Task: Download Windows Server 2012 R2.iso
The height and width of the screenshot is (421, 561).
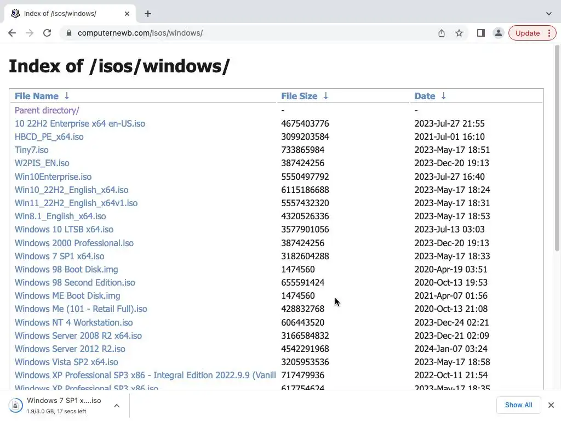Action: click(70, 349)
